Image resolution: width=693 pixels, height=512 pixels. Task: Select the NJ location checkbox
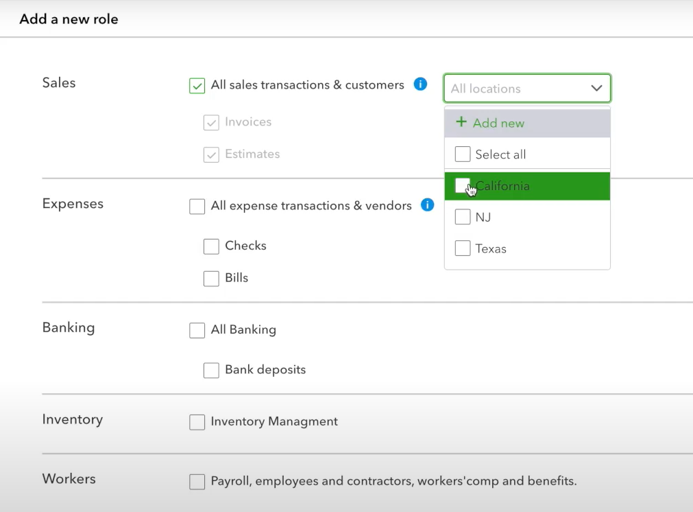pyautogui.click(x=463, y=217)
